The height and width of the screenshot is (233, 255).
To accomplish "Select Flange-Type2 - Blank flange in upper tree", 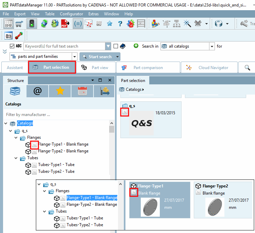I will click(63, 151).
